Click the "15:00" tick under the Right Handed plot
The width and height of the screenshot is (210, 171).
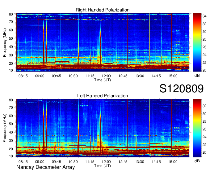173,76
